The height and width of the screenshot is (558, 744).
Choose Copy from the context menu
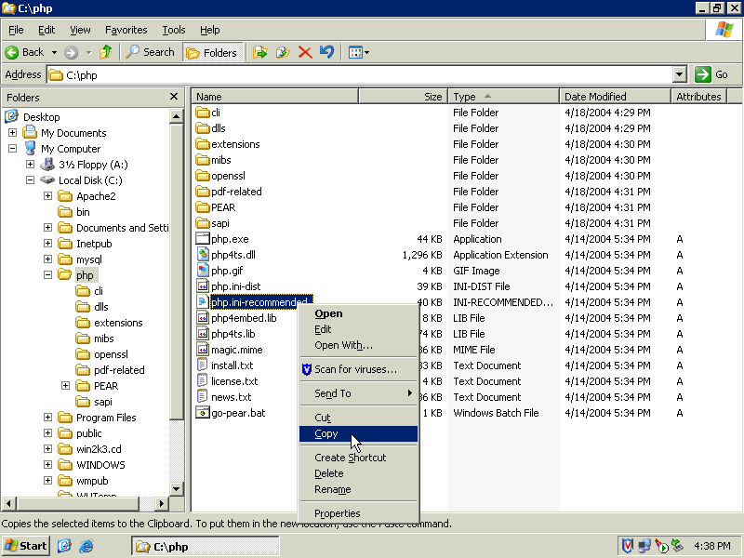coord(326,434)
